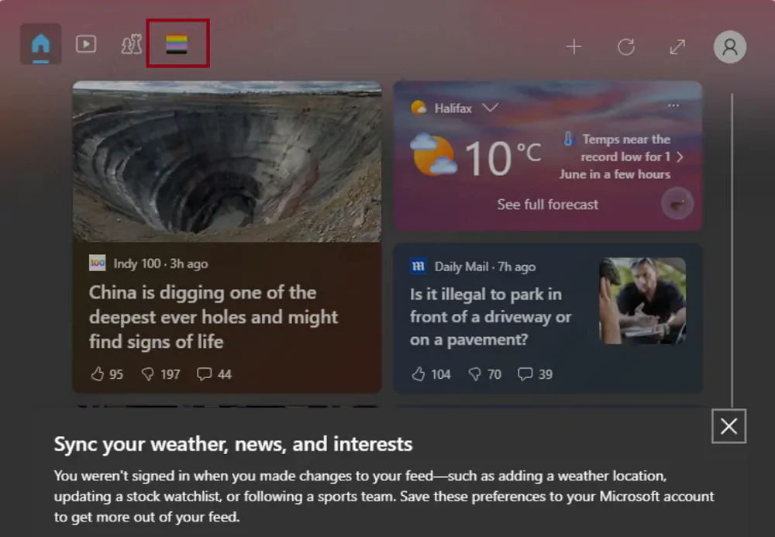
Task: Click the feed vertical scrollbar
Action: point(732,250)
